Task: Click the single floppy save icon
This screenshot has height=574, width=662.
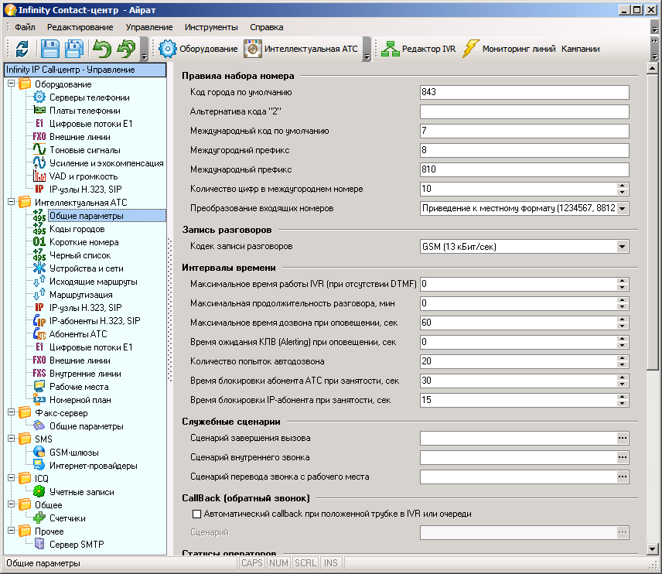Action: click(50, 49)
